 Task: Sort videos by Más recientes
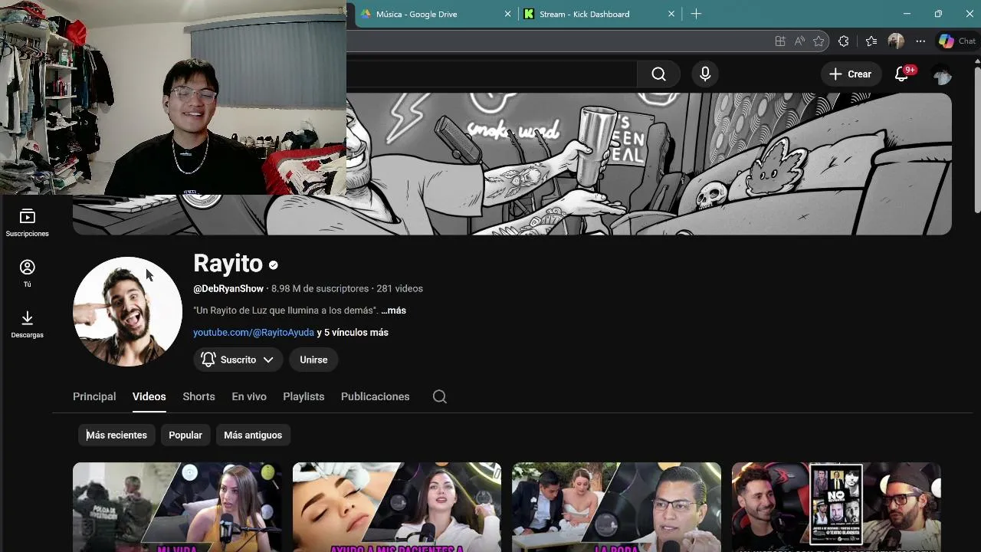coord(116,435)
